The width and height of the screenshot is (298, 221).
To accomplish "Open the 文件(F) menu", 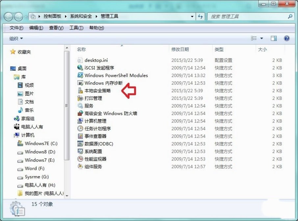I will pos(16,28).
